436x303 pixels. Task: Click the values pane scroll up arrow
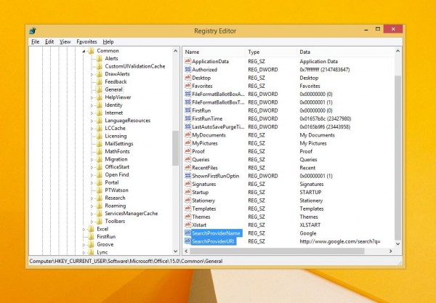[397, 51]
